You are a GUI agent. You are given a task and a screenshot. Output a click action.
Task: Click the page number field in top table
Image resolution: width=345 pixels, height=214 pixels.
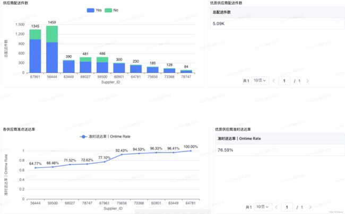tap(284, 81)
